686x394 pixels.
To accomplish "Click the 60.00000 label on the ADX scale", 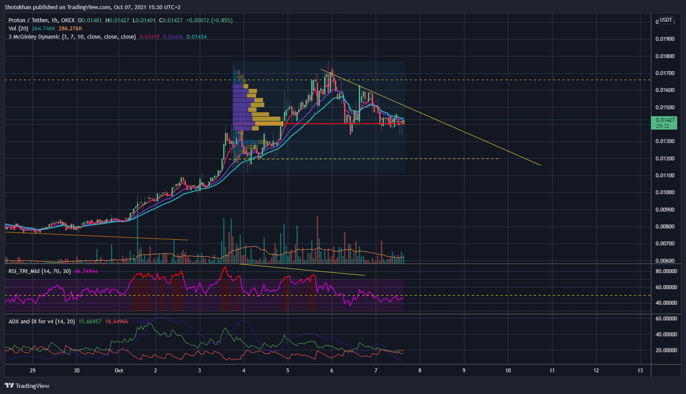I will (x=666, y=318).
